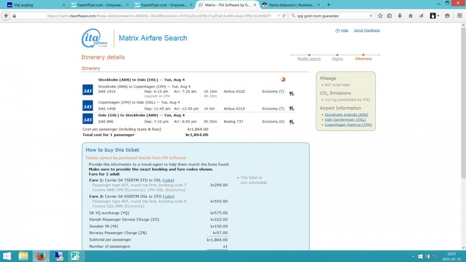Click the extension icon with dropdown in toolbar

[434, 16]
